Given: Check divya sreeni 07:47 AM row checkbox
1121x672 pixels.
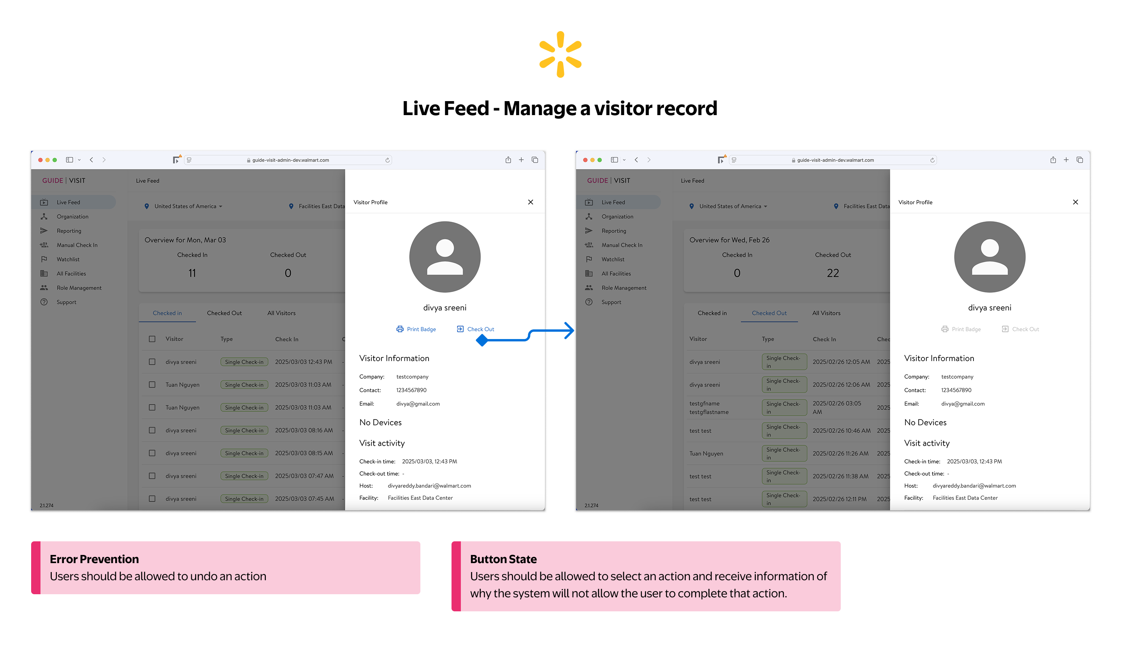Looking at the screenshot, I should (152, 476).
